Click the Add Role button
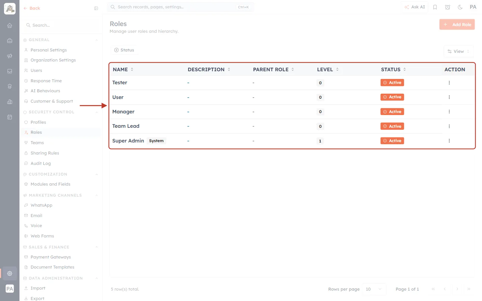Viewport: 482px width, 301px height. tap(457, 24)
